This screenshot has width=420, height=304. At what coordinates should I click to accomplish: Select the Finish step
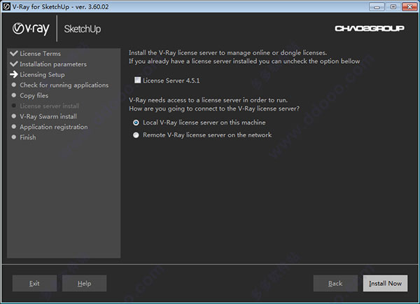click(x=28, y=137)
